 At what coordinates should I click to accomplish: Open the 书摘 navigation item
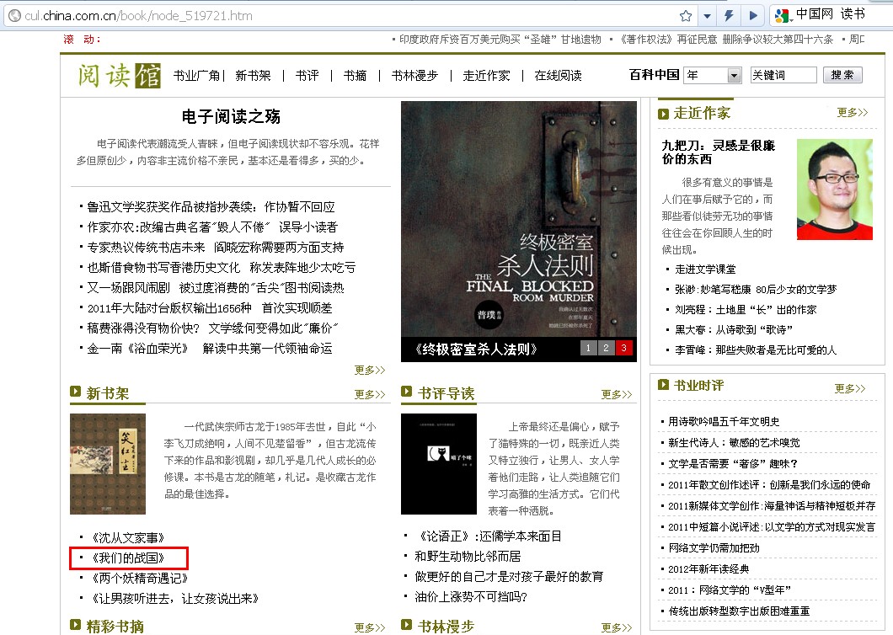point(355,75)
